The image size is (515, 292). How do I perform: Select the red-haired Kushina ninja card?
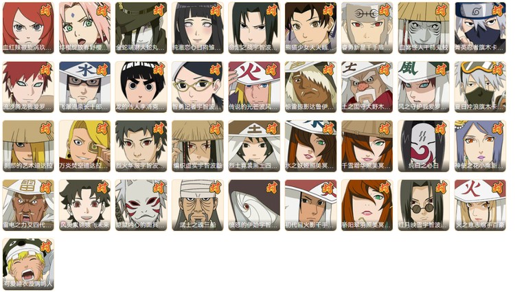click(x=28, y=27)
